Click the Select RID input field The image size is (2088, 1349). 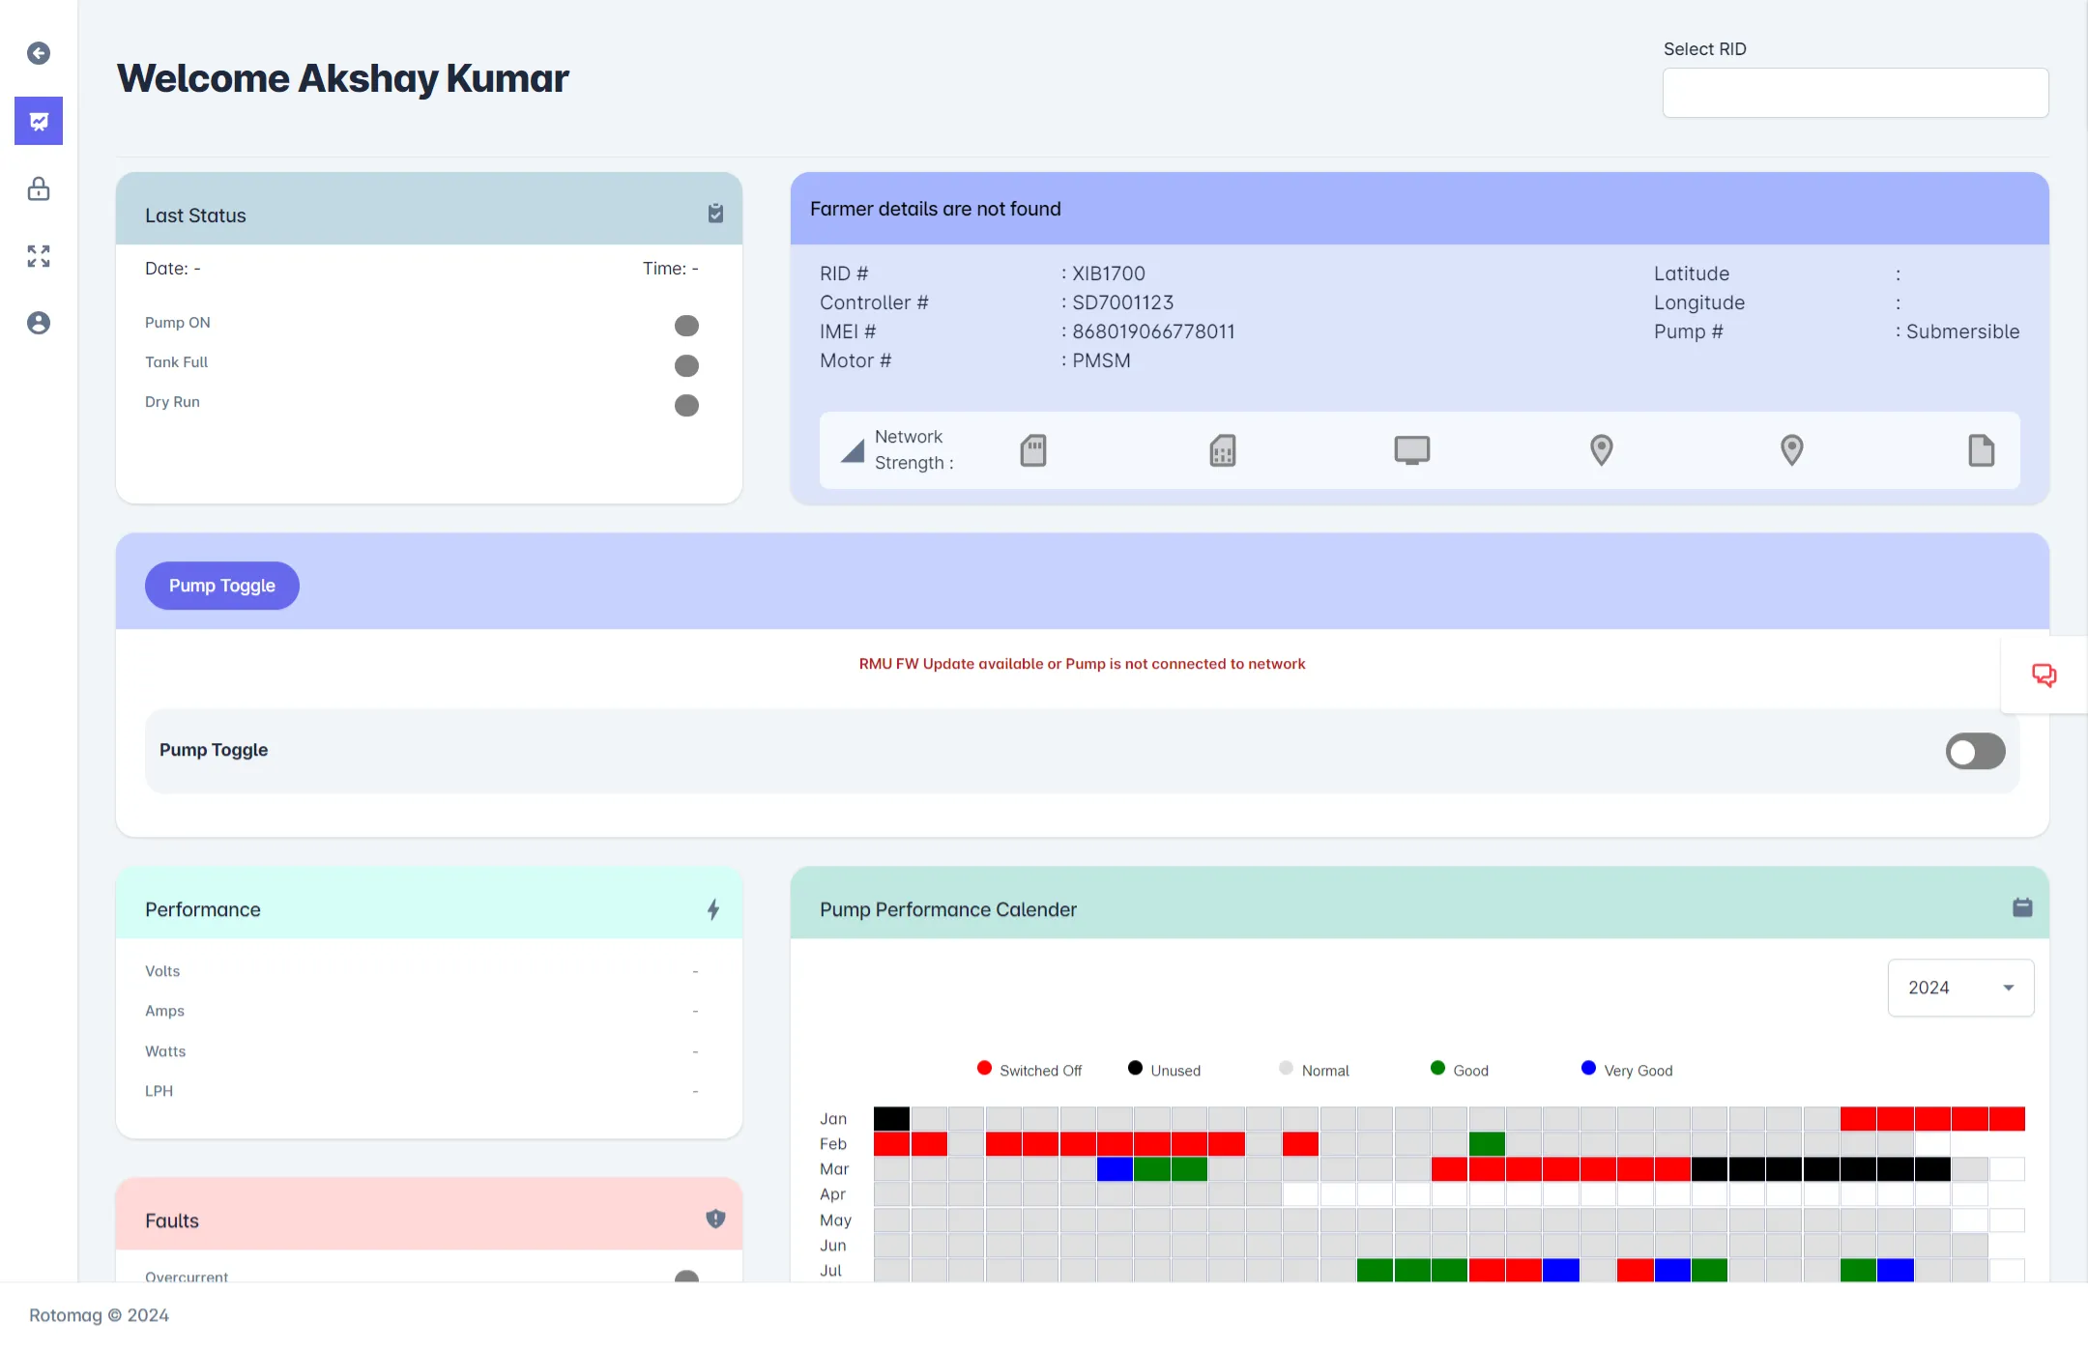tap(1855, 93)
